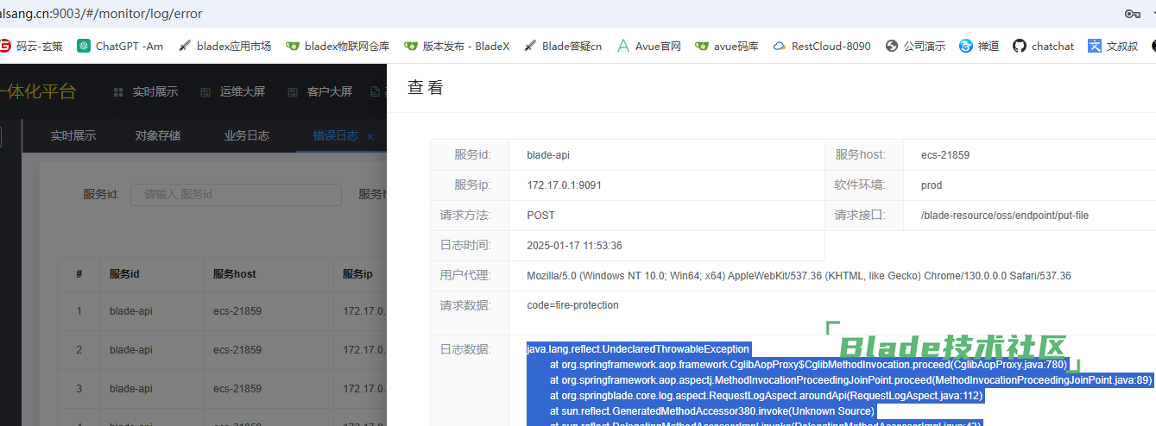Viewport: 1156px width, 426px height.
Task: Open the chatchat GitHub bookmark
Action: (x=1044, y=46)
